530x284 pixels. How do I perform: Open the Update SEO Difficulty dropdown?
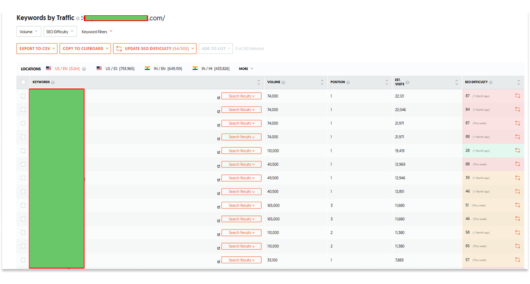click(x=155, y=49)
